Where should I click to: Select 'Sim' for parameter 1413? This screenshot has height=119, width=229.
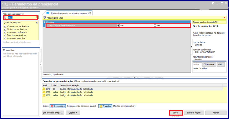pos(119,26)
